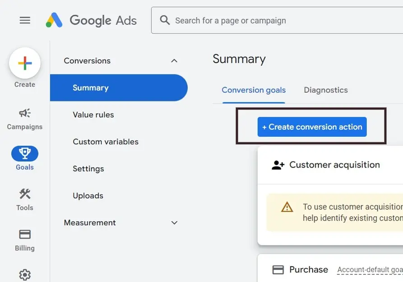This screenshot has width=403, height=282.
Task: Open the Billing card icon
Action: pyautogui.click(x=25, y=234)
